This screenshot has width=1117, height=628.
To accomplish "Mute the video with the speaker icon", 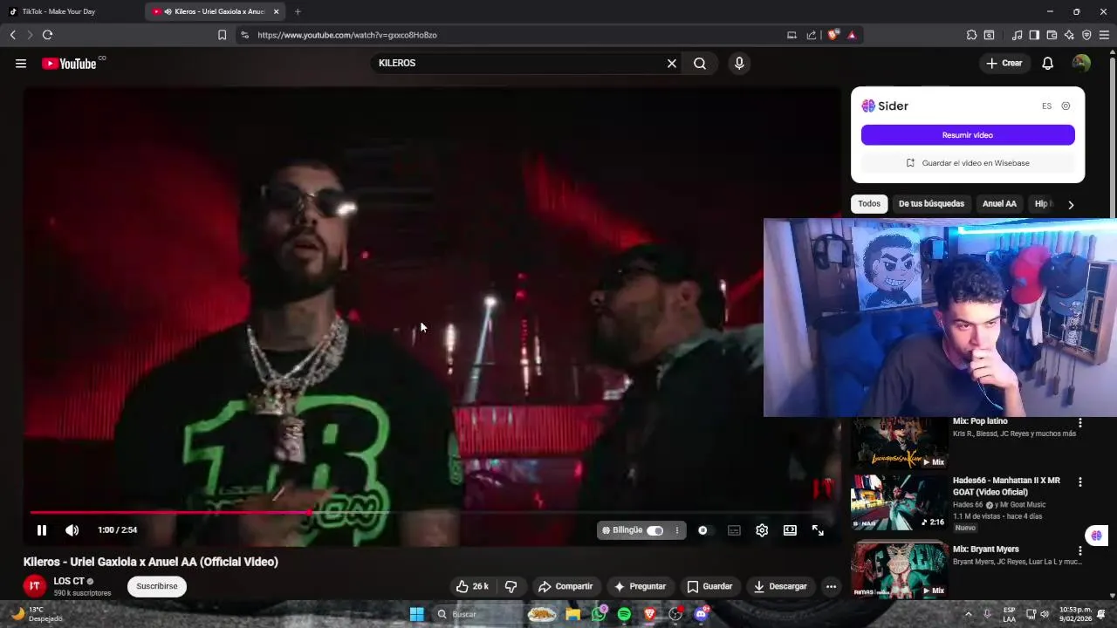I will coord(72,530).
